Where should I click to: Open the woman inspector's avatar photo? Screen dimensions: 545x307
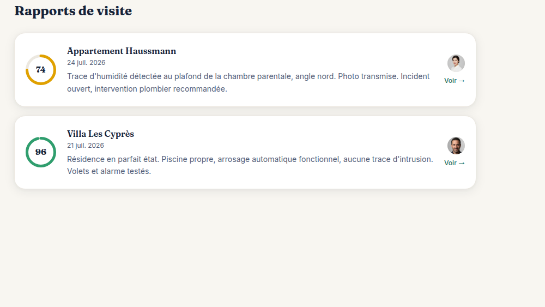pos(456,63)
